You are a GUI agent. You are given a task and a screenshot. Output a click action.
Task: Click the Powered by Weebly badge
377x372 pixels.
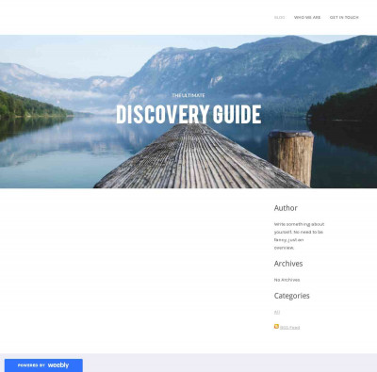click(43, 365)
